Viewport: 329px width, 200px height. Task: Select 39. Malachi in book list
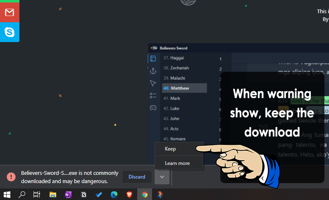pyautogui.click(x=174, y=78)
